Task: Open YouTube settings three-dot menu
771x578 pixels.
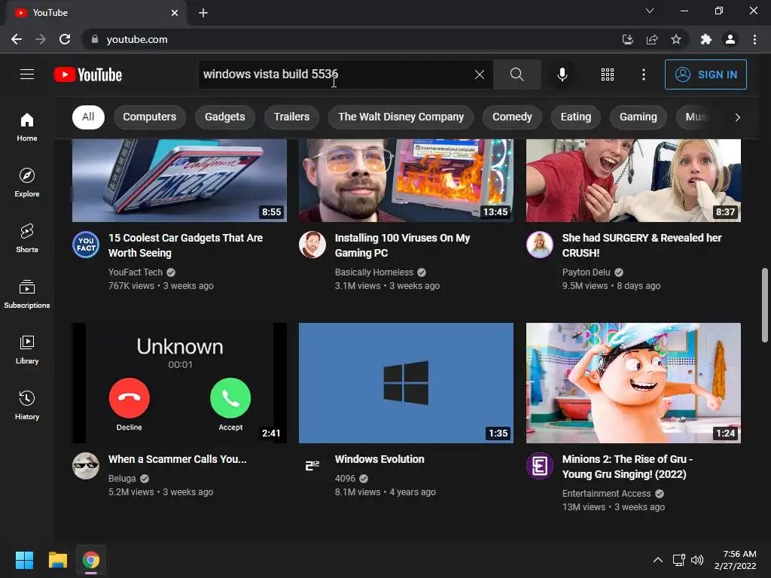Action: click(x=643, y=75)
